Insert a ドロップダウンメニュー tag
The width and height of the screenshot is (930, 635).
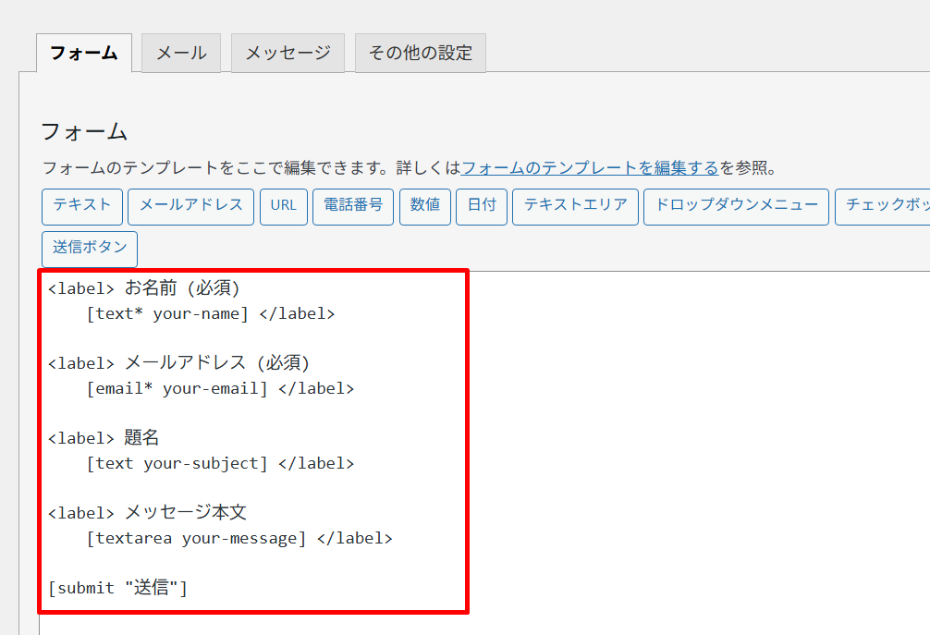click(x=736, y=207)
